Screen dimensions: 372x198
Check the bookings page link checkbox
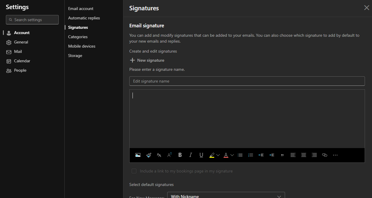[134, 171]
